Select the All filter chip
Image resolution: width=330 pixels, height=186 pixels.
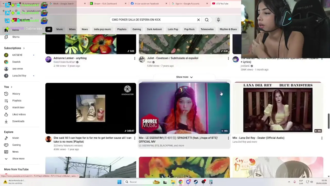(49, 29)
